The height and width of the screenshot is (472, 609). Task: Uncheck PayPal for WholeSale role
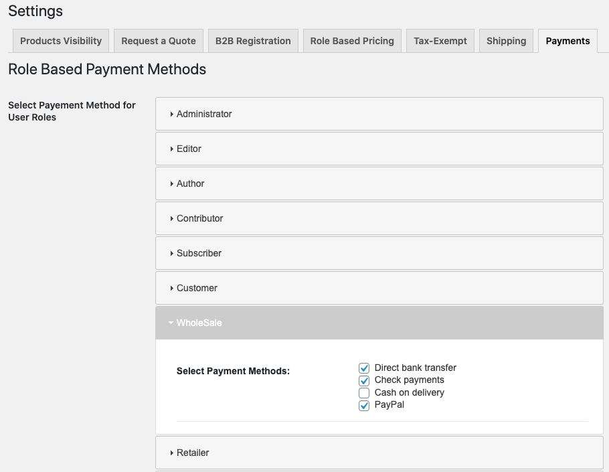click(364, 405)
